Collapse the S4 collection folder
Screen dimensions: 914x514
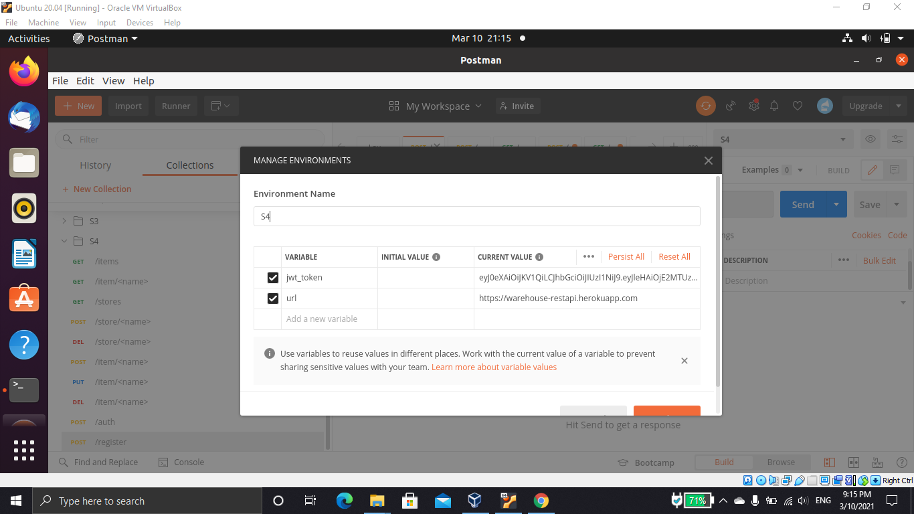[64, 241]
